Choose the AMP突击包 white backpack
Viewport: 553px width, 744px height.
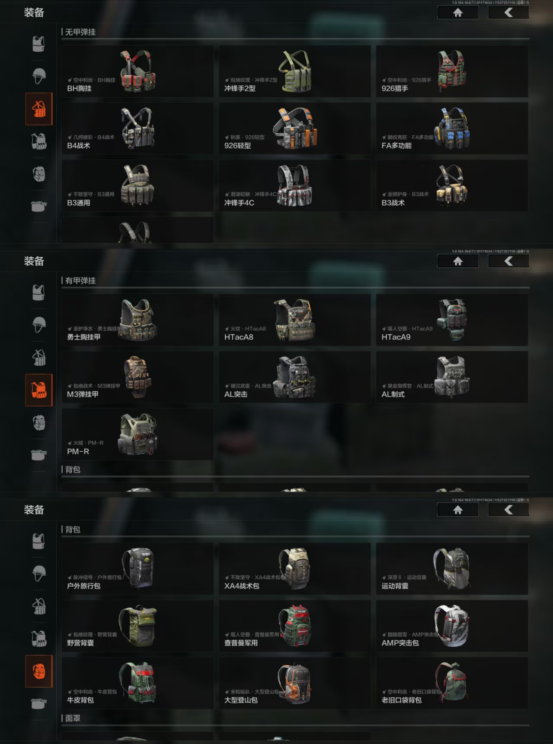click(x=452, y=626)
